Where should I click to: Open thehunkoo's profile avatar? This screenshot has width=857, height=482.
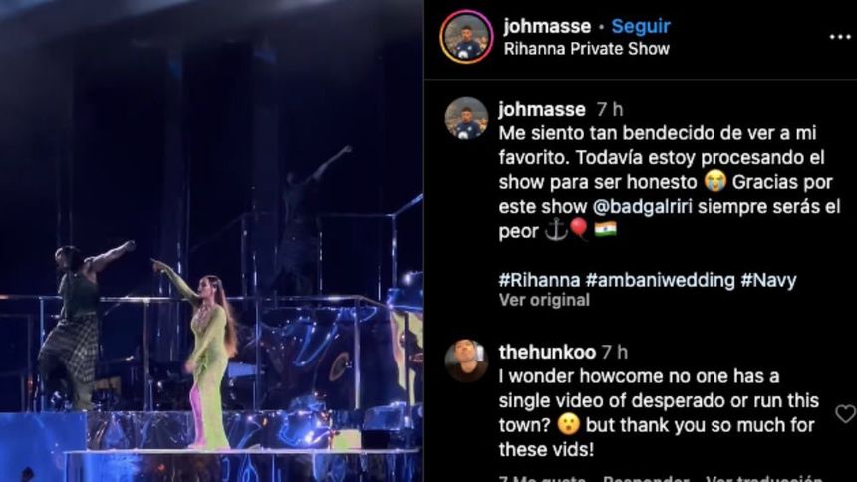(x=466, y=361)
